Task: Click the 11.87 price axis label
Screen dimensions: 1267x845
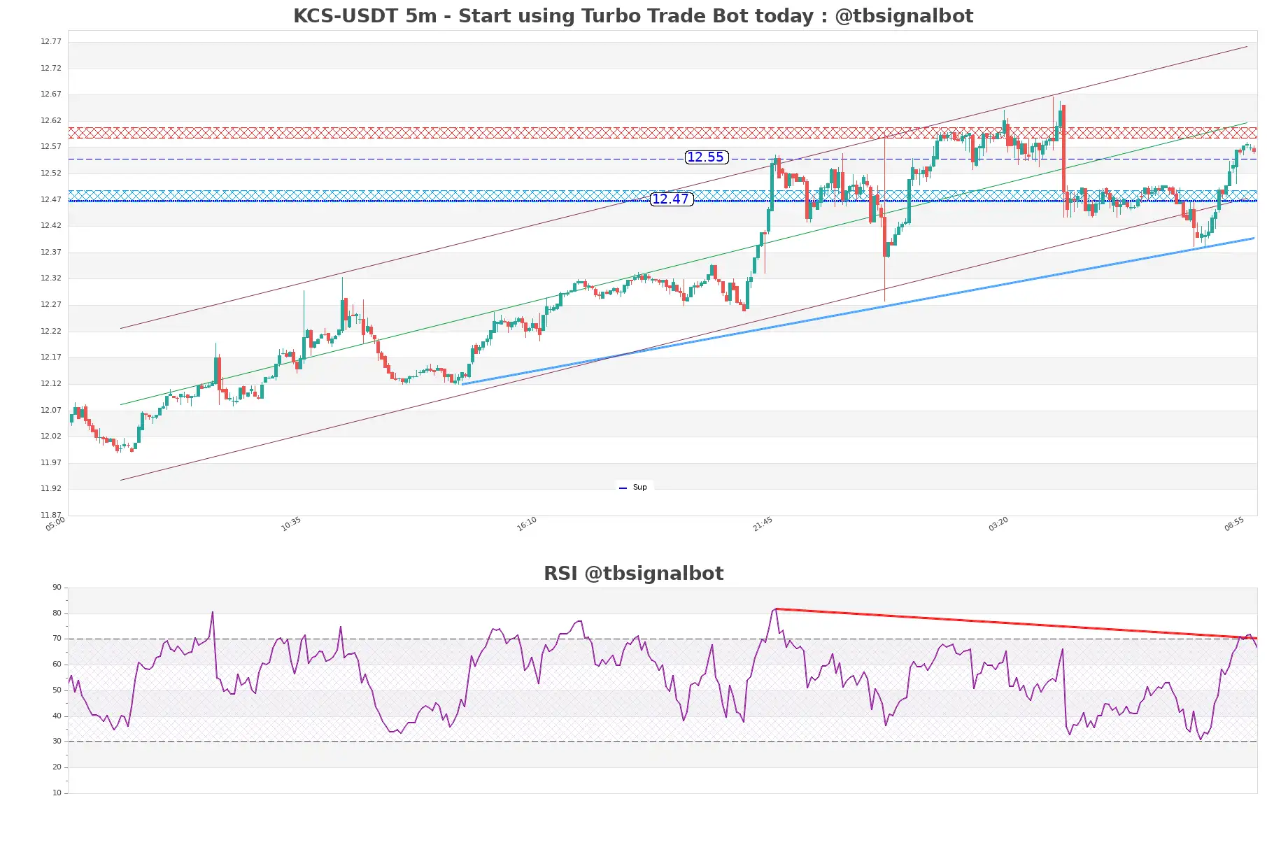Action: [51, 516]
